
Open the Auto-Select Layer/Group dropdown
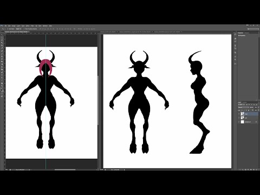[x=18, y=29]
